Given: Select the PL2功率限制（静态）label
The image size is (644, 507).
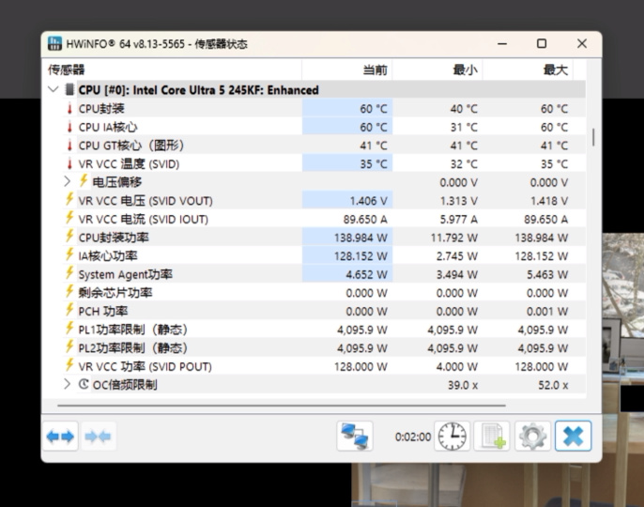Looking at the screenshot, I should [x=133, y=348].
